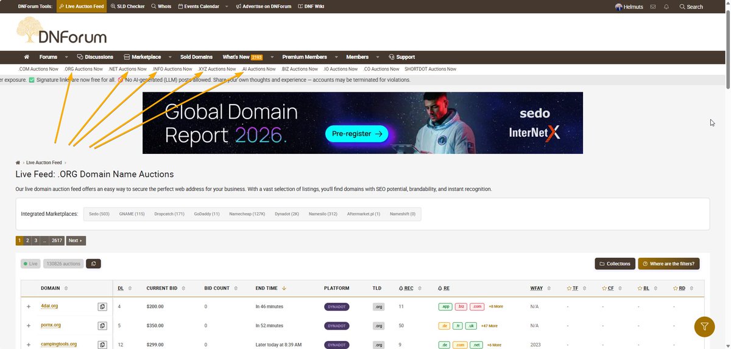Expand the Forums dropdown arrow
This screenshot has height=349, width=731.
[x=66, y=57]
